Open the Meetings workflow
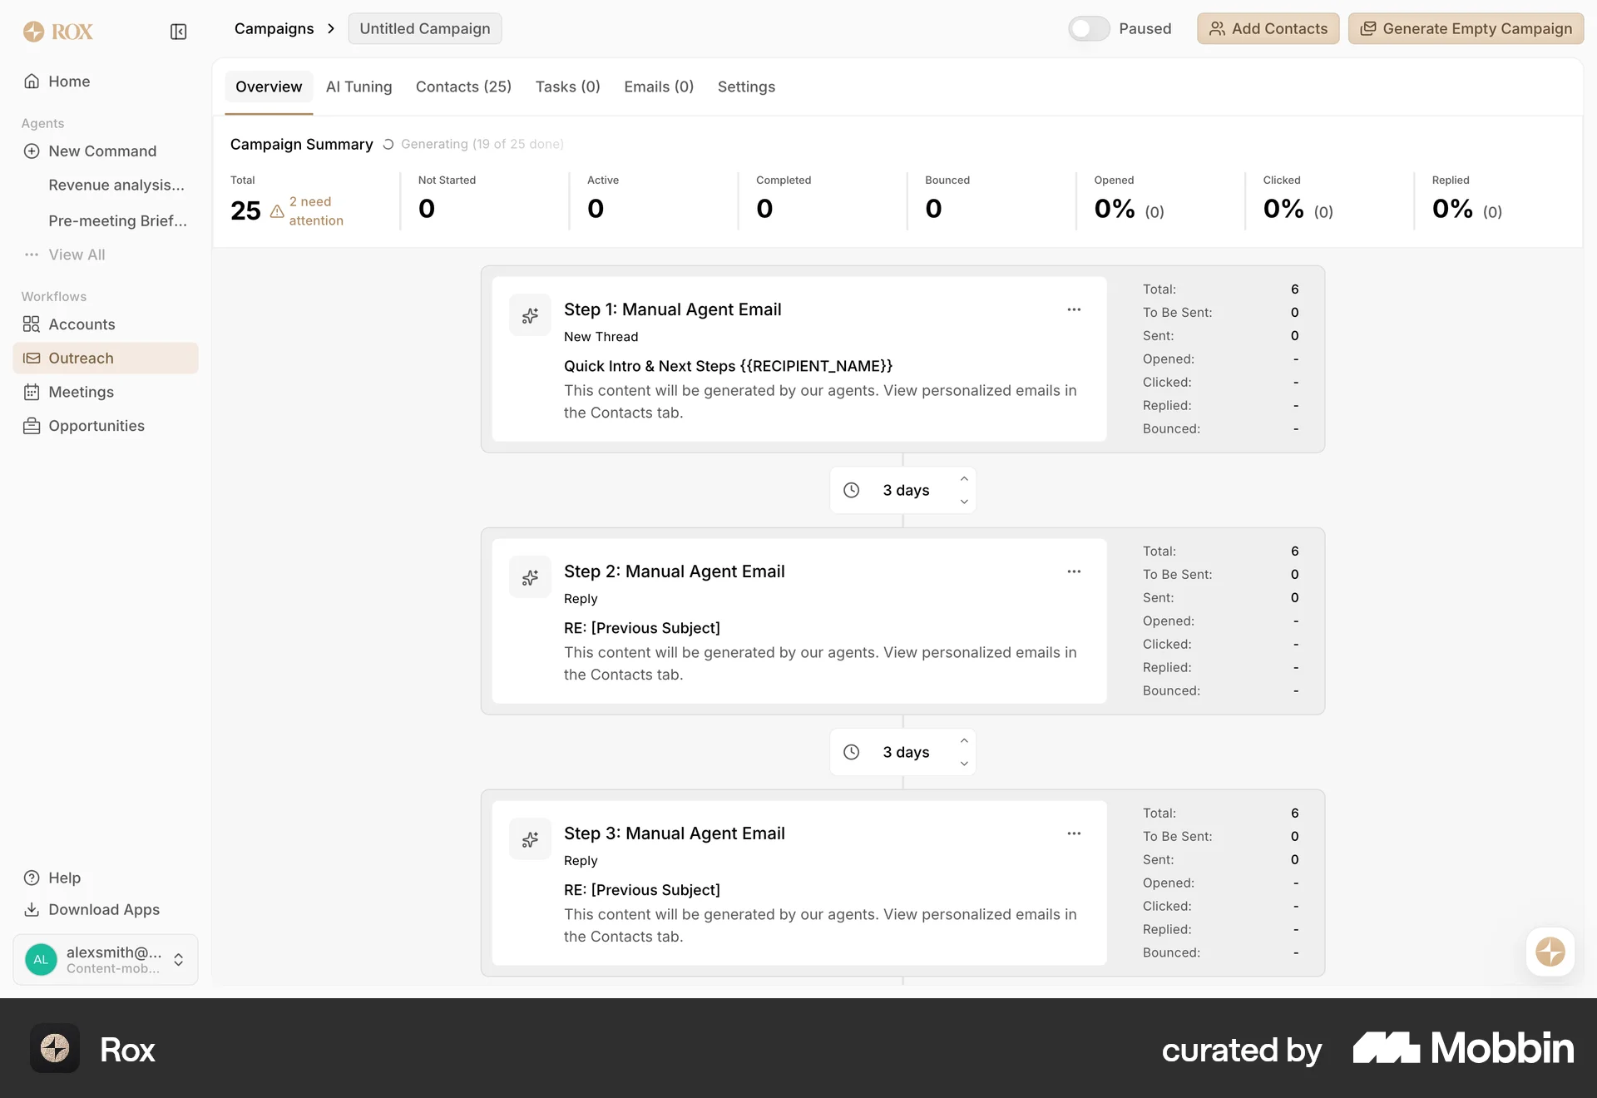Image resolution: width=1597 pixels, height=1098 pixels. coord(82,392)
